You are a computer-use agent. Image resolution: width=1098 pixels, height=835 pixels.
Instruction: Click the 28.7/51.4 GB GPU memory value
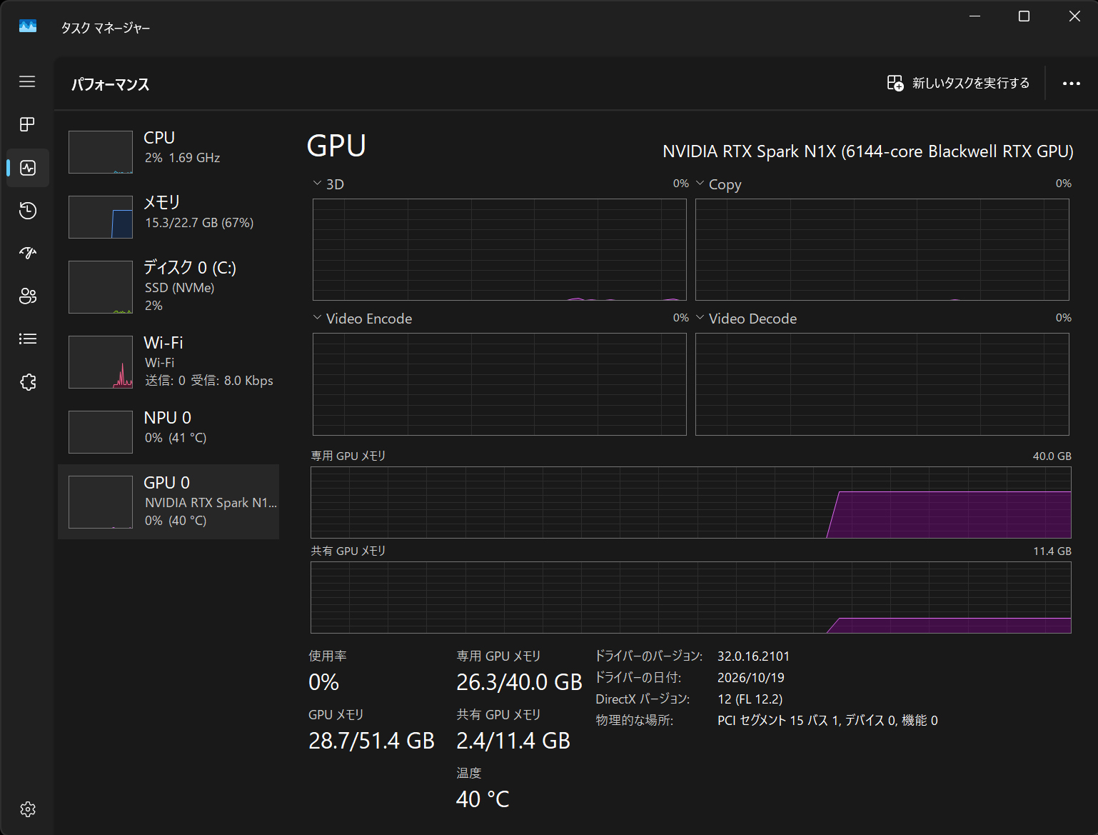pyautogui.click(x=371, y=741)
